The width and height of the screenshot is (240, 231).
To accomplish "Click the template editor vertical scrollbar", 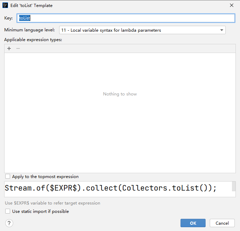I will [x=234, y=186].
